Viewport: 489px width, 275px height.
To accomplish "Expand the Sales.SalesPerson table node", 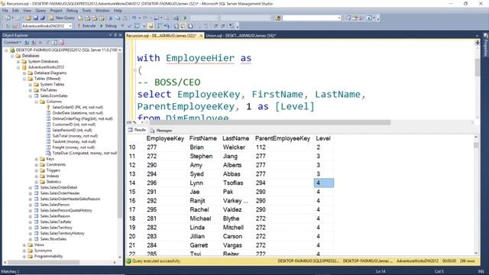I will 31,205.
